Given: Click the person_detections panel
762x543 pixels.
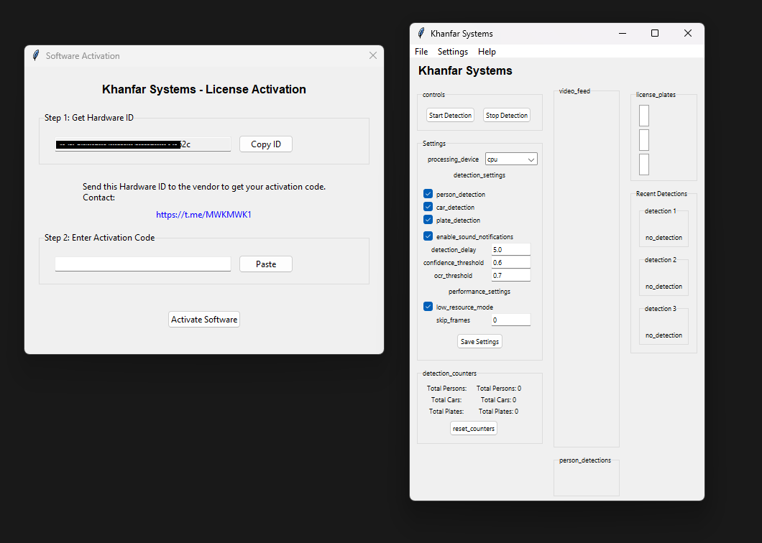Looking at the screenshot, I should pyautogui.click(x=587, y=478).
